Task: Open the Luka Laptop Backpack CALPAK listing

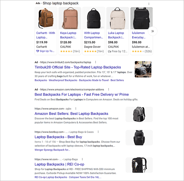Action: [x=116, y=35]
